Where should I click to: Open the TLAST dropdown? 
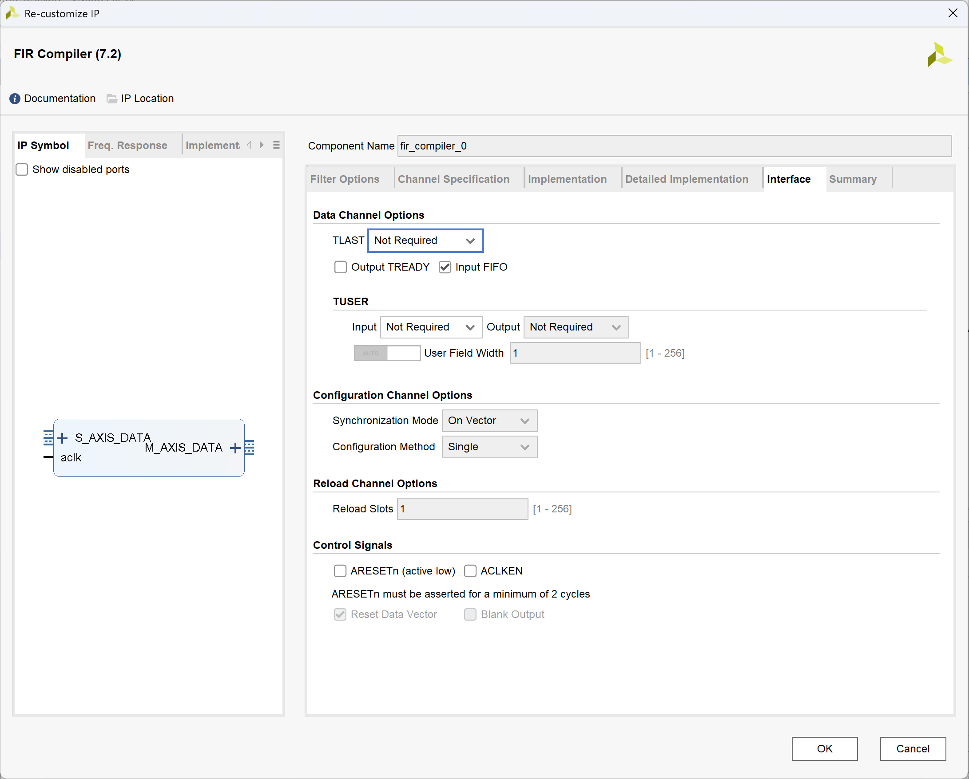click(x=425, y=240)
